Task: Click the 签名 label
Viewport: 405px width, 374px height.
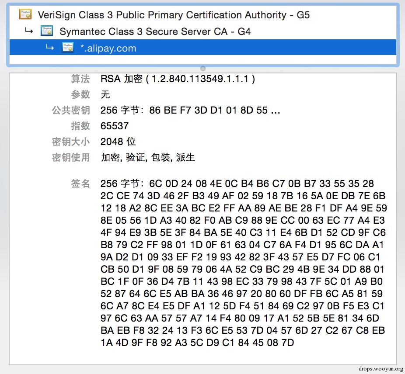Action: 80,184
